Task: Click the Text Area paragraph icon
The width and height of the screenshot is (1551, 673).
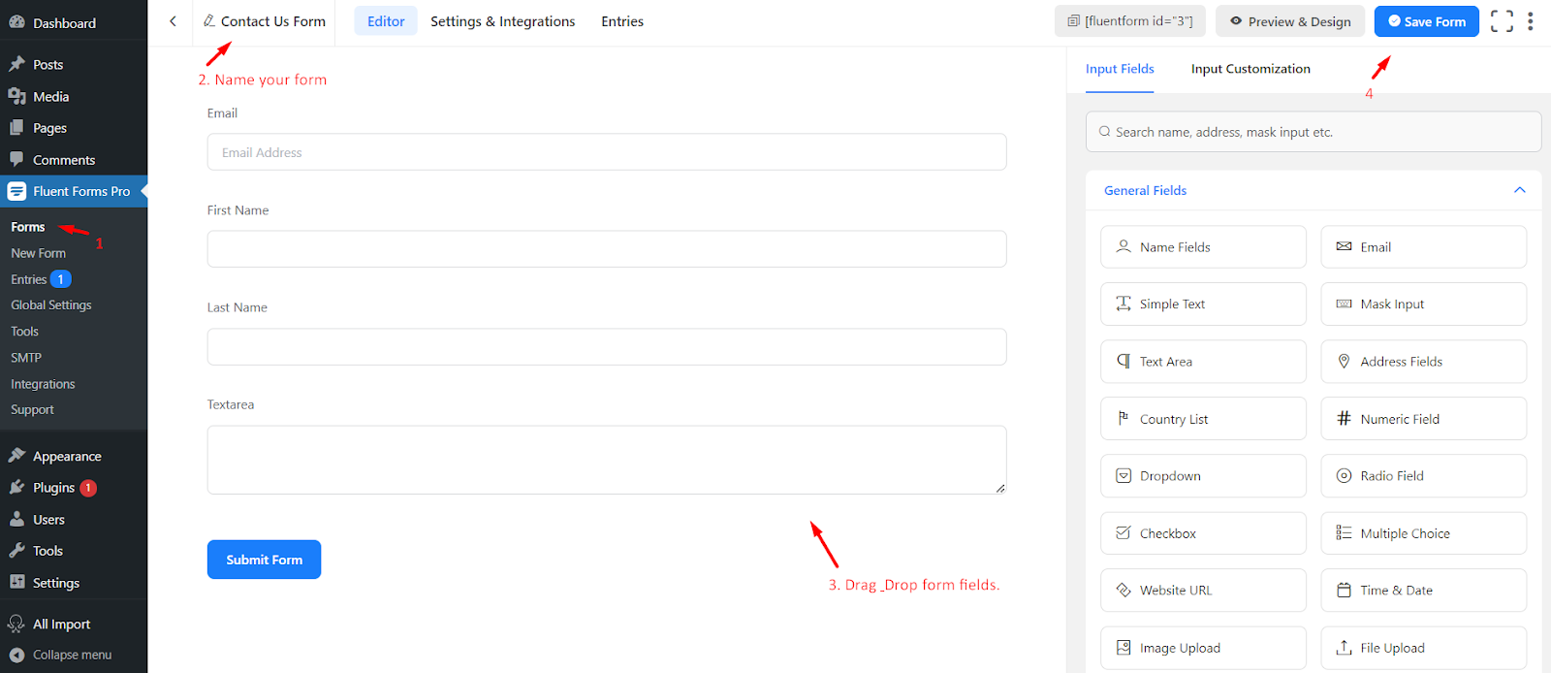Action: 1124,361
